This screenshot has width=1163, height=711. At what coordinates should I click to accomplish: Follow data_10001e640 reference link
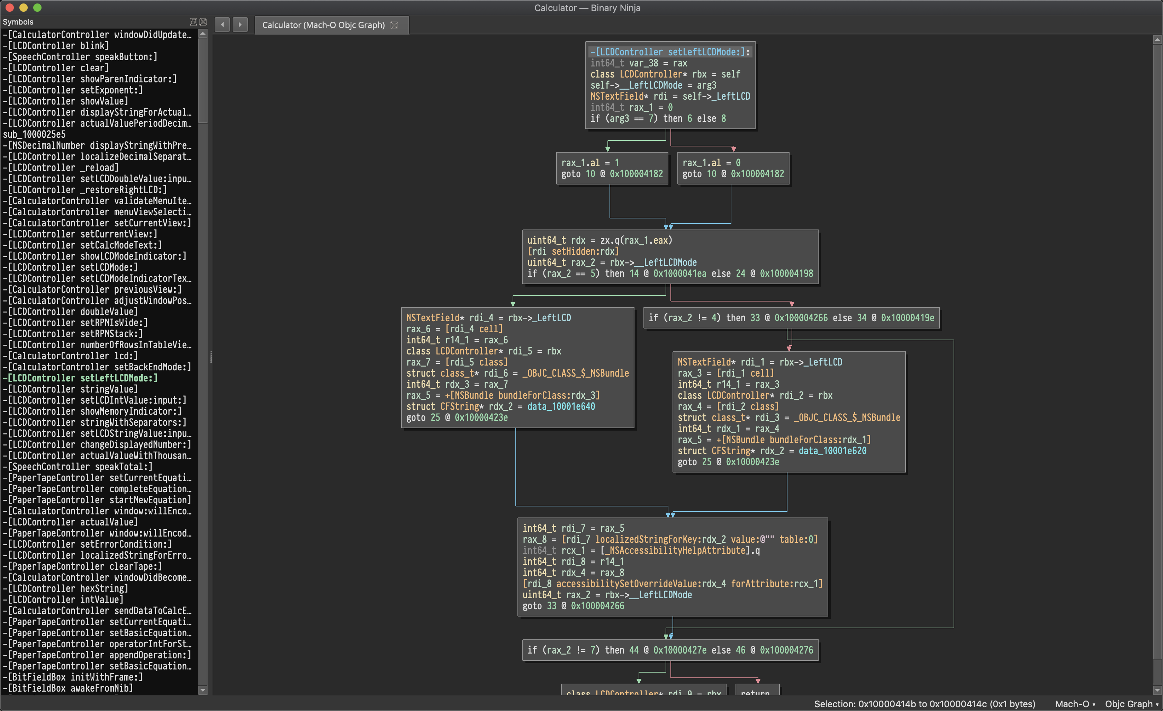pos(561,406)
